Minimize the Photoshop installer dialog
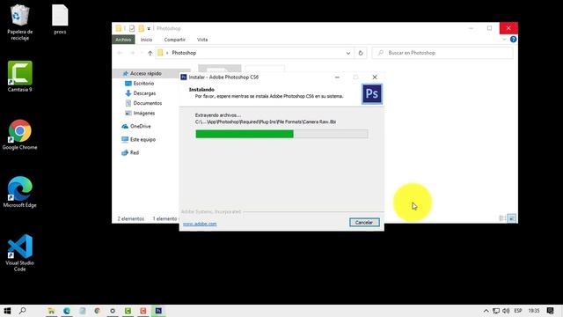This screenshot has height=317, width=563. pos(337,77)
